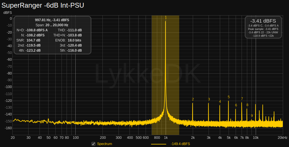Click the Spectrum legend label
The width and height of the screenshot is (289, 147).
click(x=104, y=144)
